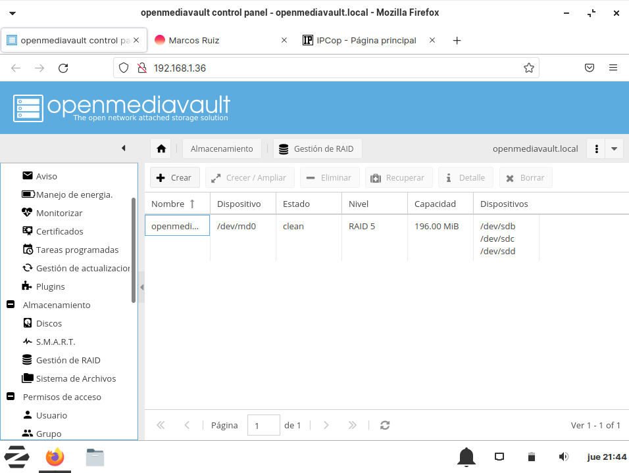
Task: Collapse the left navigation panel arrow
Action: coord(123,148)
